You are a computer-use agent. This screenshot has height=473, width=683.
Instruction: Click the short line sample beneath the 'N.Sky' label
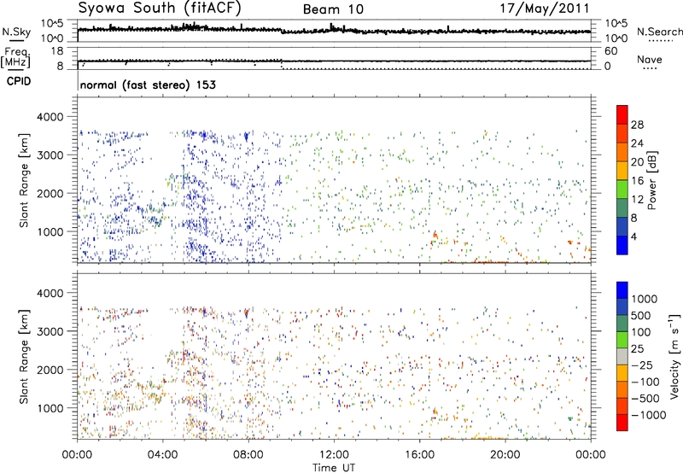[16, 41]
